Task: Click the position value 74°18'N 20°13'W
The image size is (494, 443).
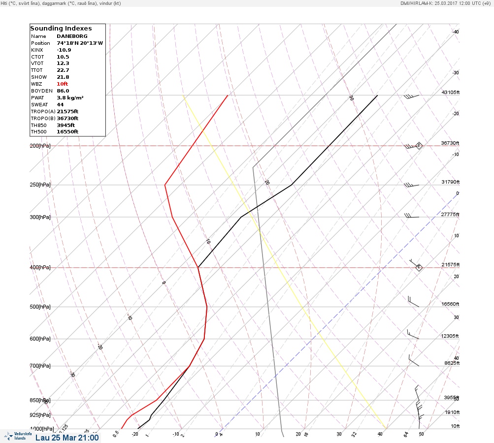Action: [80, 43]
